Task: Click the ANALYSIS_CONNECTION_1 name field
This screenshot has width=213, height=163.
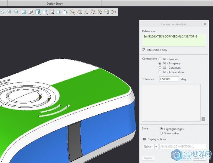Action: point(183,146)
